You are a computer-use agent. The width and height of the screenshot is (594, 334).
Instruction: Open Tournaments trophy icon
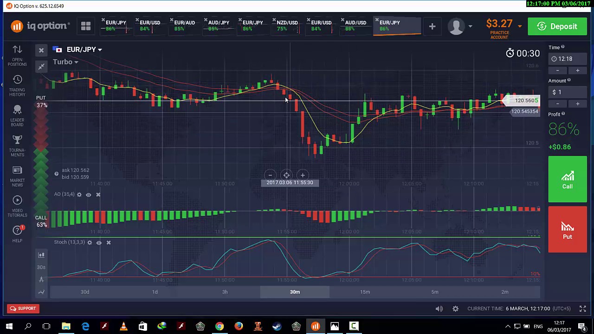[17, 146]
